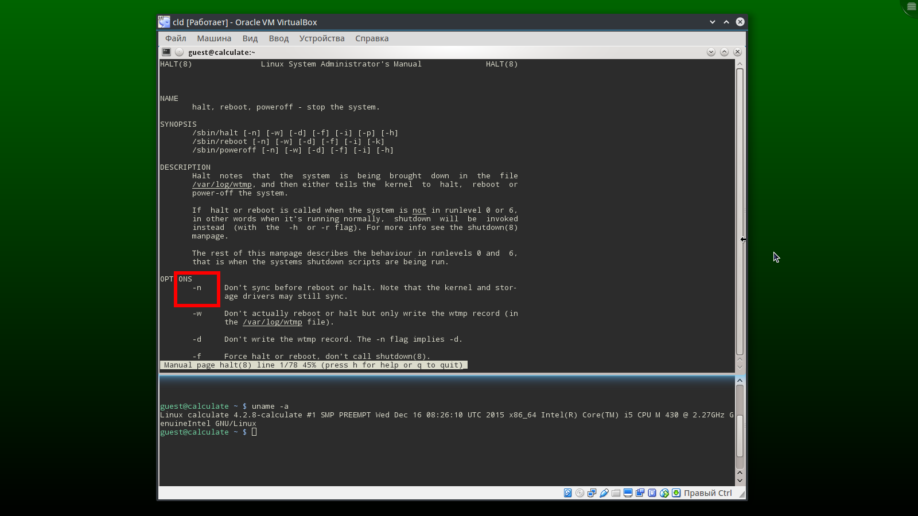
Task: Click the underlined word "not" in the description
Action: pyautogui.click(x=419, y=210)
